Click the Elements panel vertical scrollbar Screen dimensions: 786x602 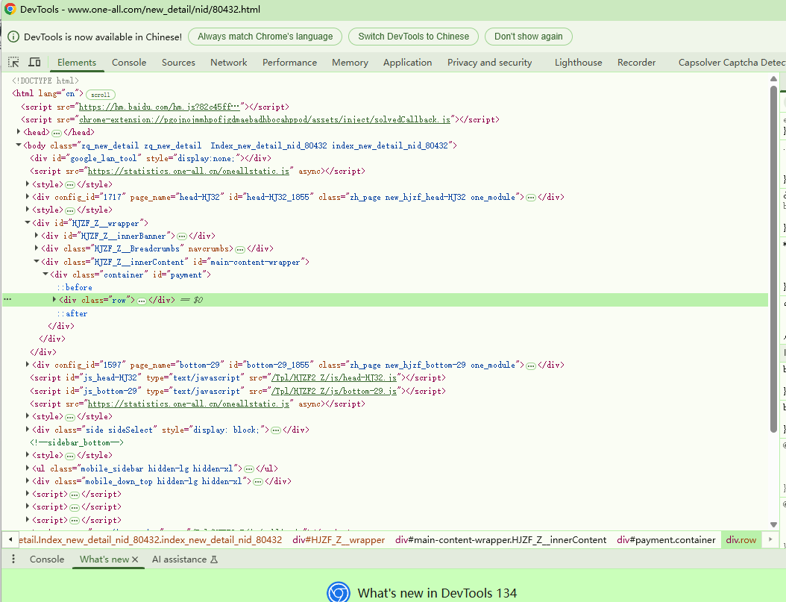(x=773, y=261)
